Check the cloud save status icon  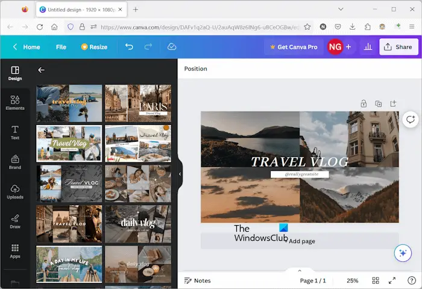pyautogui.click(x=172, y=47)
